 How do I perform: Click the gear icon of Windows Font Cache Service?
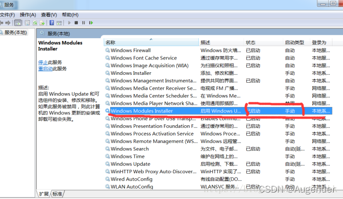click(x=108, y=58)
